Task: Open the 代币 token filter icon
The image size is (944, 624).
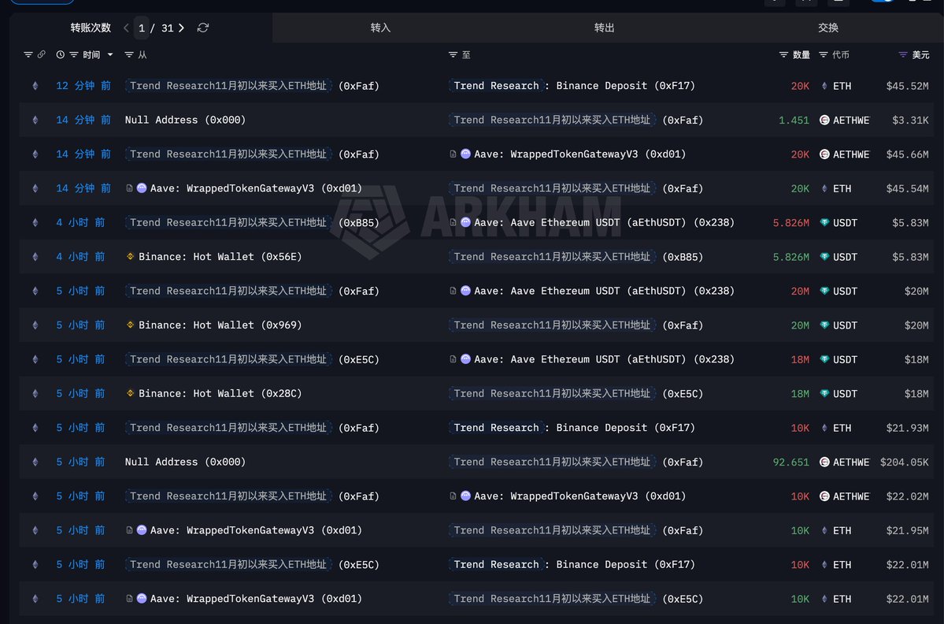Action: click(824, 54)
